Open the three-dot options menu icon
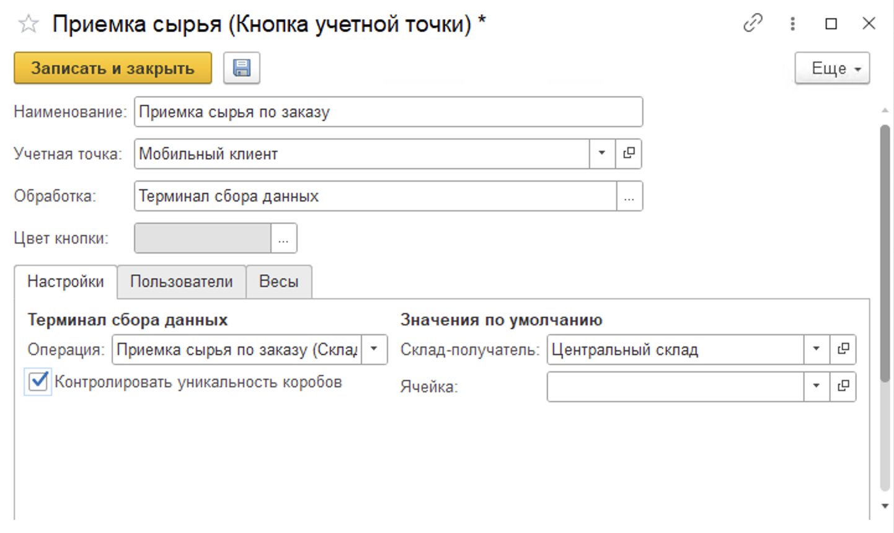Image resolution: width=894 pixels, height=533 pixels. click(792, 24)
